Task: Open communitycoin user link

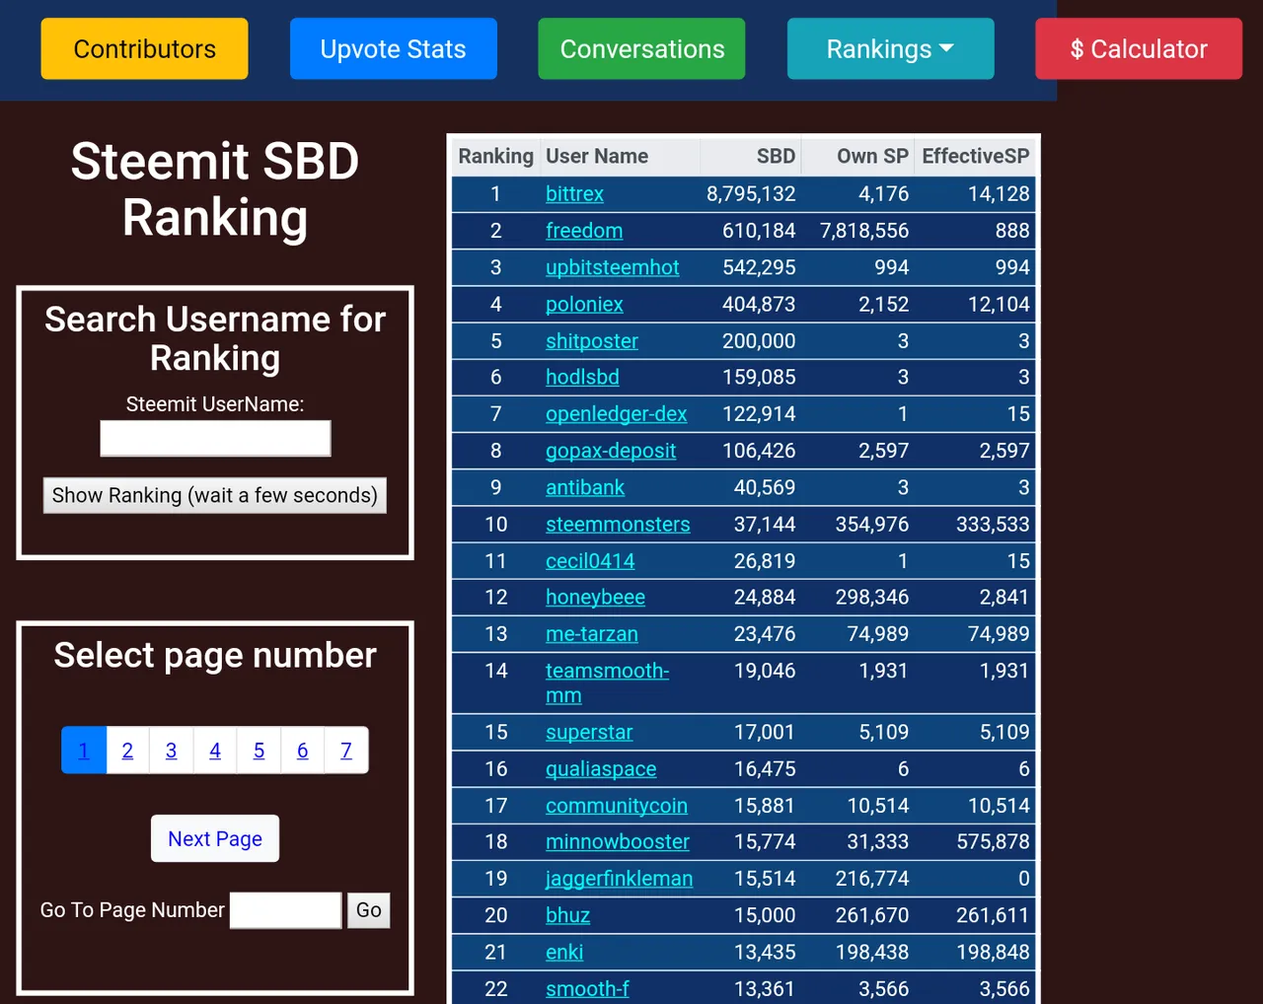Action: [x=617, y=806]
